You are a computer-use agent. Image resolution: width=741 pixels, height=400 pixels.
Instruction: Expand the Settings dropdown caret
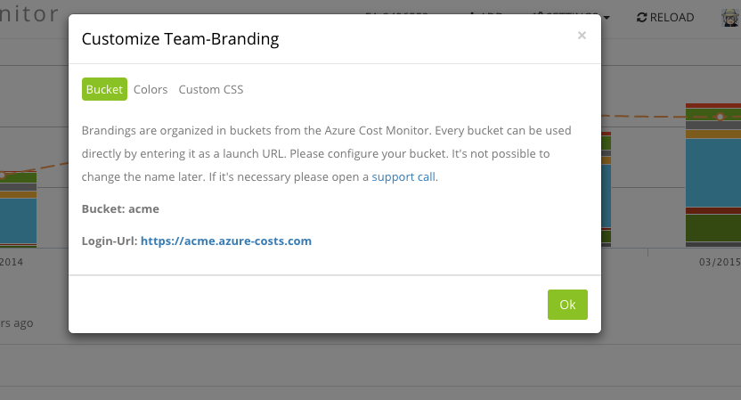607,17
